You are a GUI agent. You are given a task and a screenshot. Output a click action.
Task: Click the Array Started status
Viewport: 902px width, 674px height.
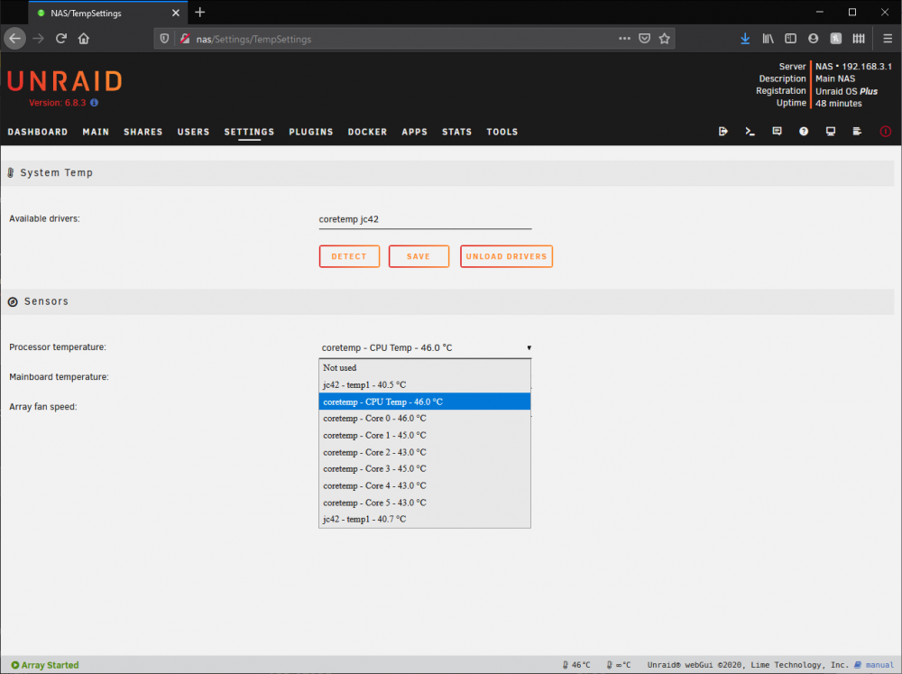(x=45, y=665)
